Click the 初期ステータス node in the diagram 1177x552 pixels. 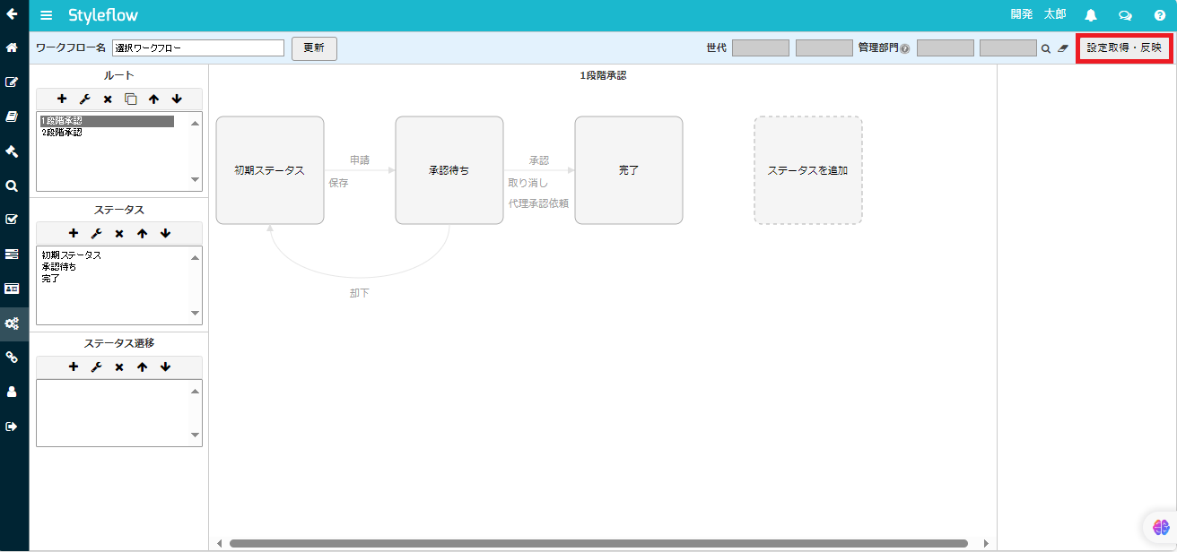[x=270, y=170]
